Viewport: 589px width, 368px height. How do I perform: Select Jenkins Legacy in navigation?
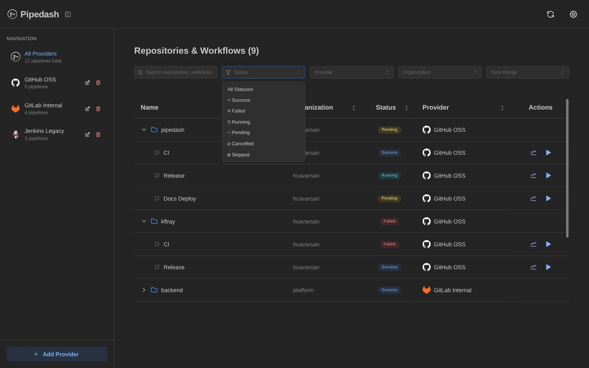click(44, 134)
